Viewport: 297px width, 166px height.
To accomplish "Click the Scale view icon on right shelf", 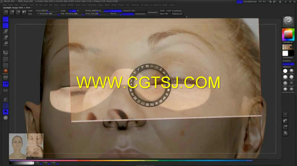I will (285, 127).
